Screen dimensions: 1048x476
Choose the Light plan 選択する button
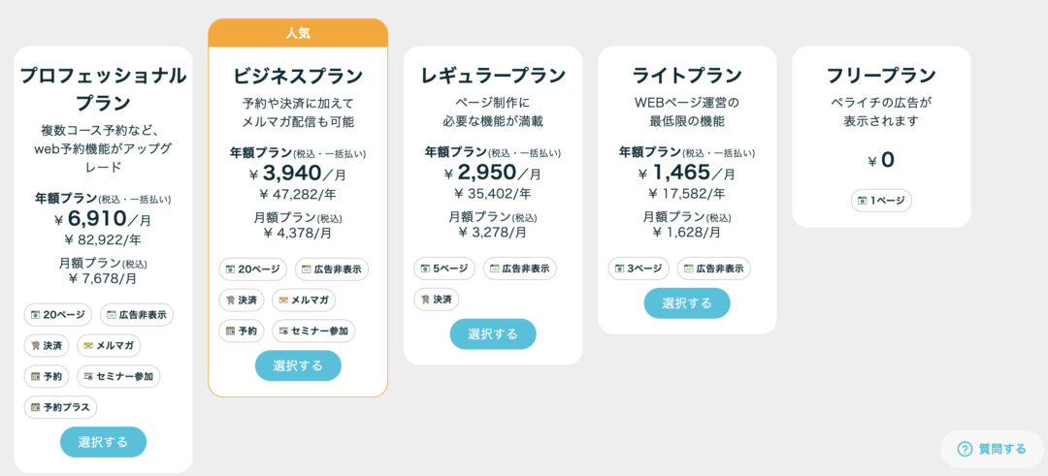coord(687,303)
